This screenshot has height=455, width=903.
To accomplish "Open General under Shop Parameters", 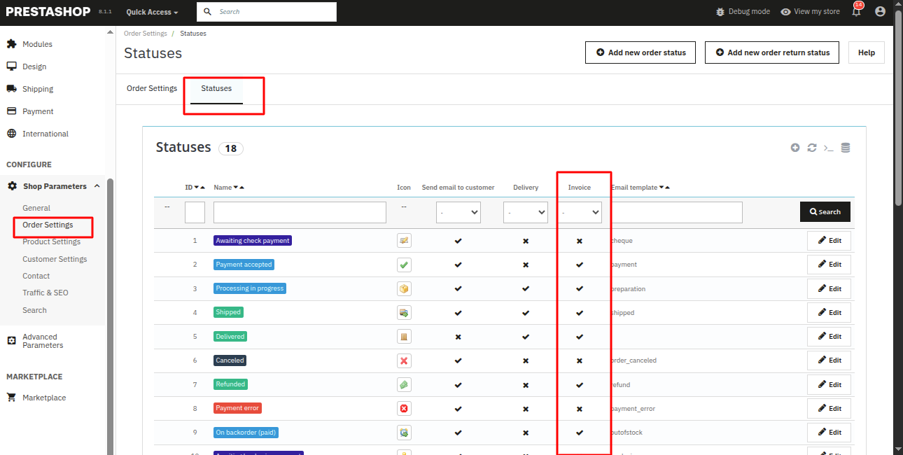I will click(x=36, y=208).
